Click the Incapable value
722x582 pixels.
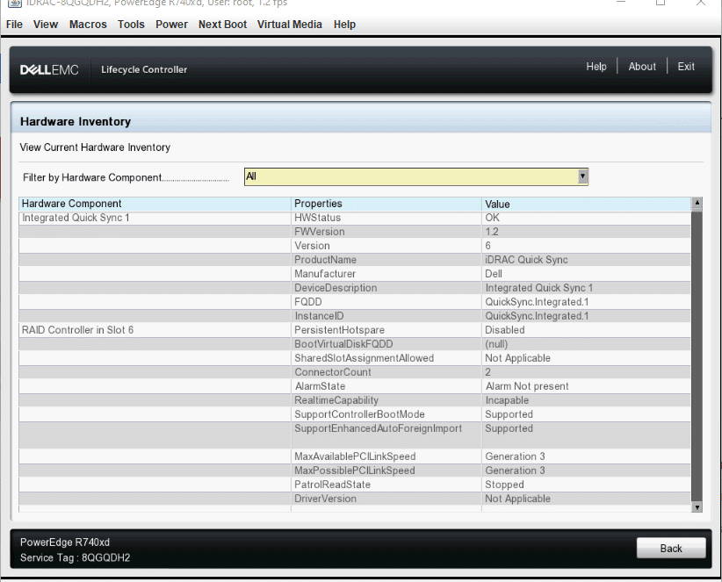point(507,400)
